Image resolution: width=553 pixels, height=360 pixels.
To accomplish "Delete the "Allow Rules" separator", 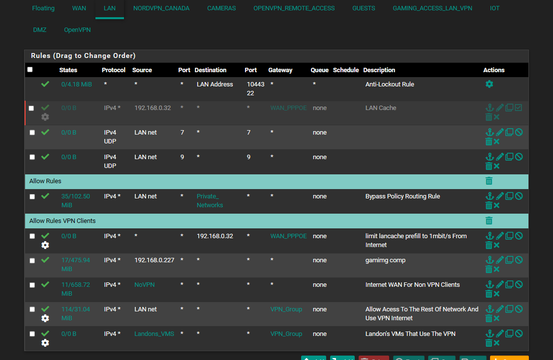I will click(489, 181).
